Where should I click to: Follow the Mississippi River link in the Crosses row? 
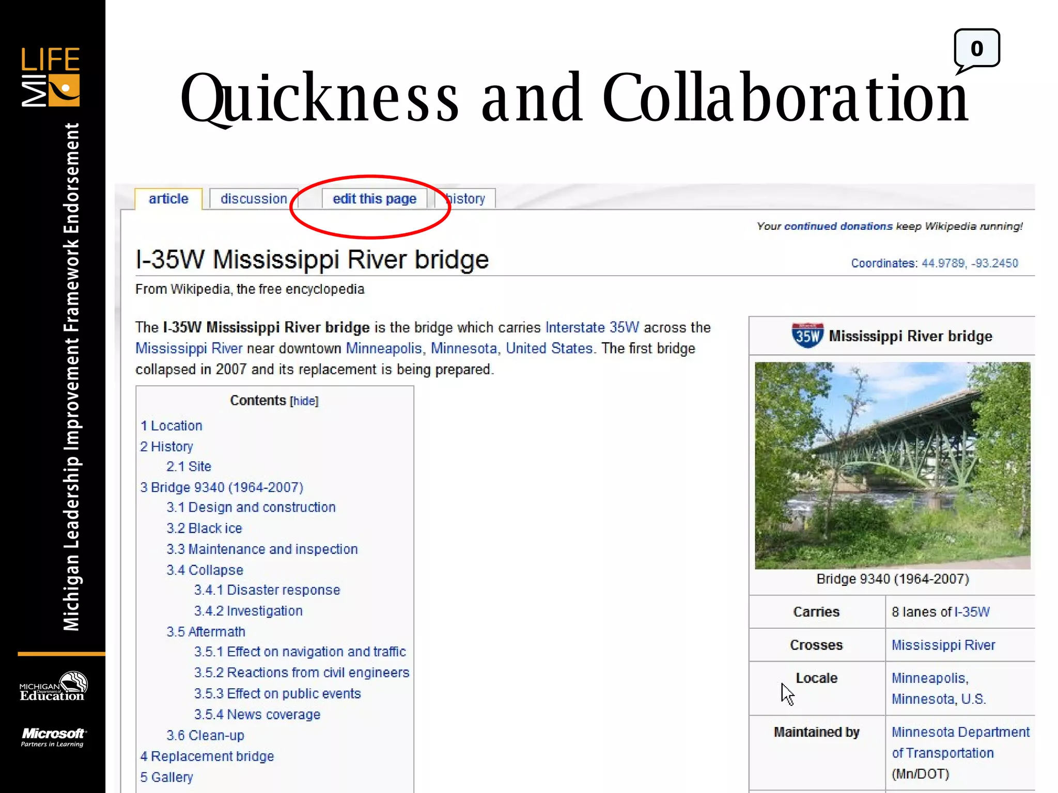[x=943, y=645]
